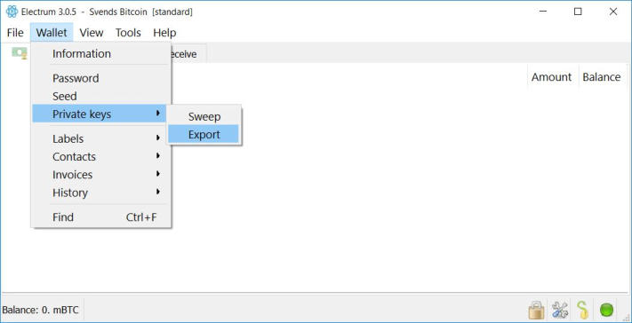The width and height of the screenshot is (632, 323).
Task: Click the History tab banknote icon
Action: tap(20, 52)
